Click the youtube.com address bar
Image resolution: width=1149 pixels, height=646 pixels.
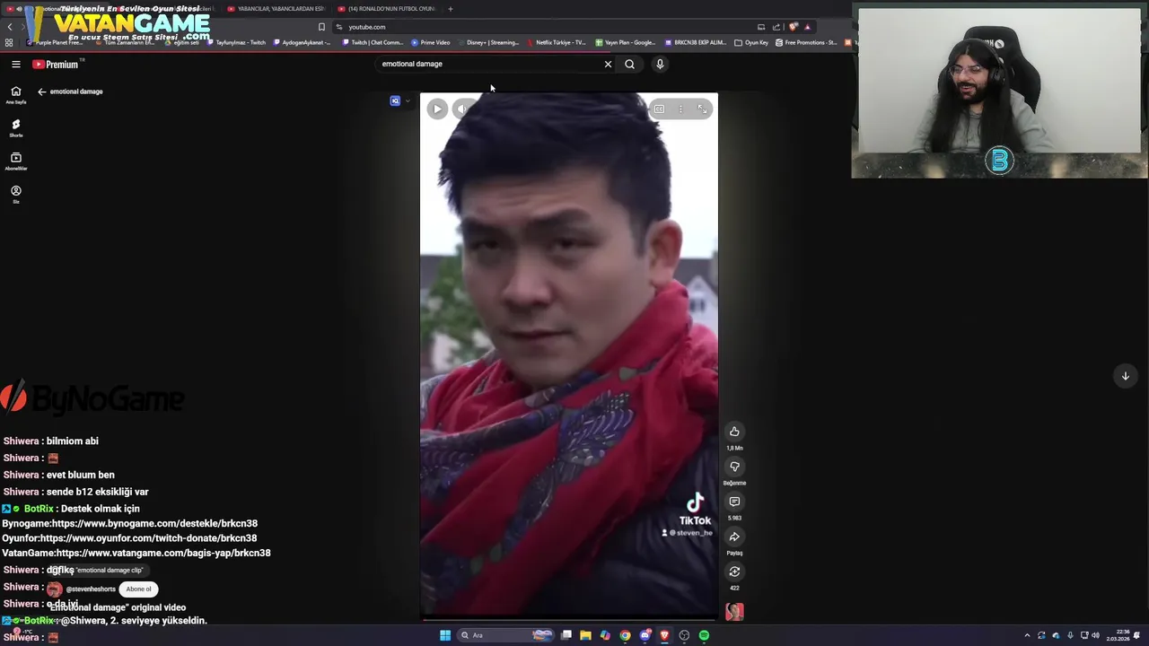pyautogui.click(x=539, y=27)
